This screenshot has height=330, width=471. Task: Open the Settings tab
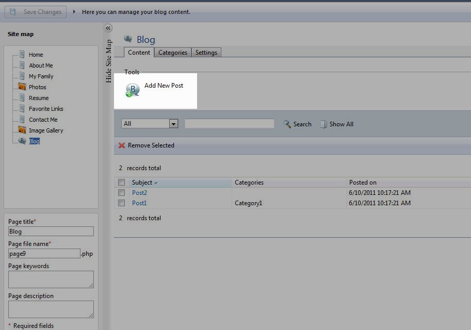(x=206, y=53)
